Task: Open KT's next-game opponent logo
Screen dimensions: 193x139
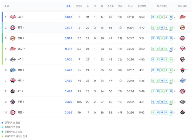Action: [182, 91]
